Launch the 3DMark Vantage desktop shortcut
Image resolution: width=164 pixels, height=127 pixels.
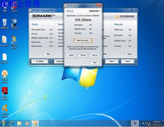(5, 76)
